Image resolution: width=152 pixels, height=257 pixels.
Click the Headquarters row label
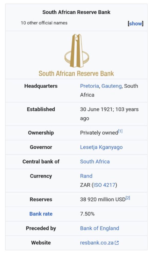click(x=41, y=86)
